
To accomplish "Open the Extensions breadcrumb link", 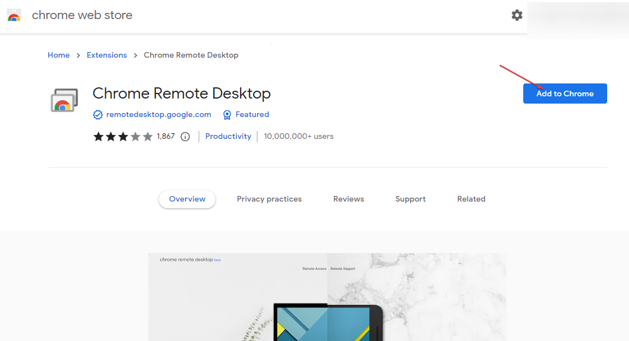I will point(106,55).
